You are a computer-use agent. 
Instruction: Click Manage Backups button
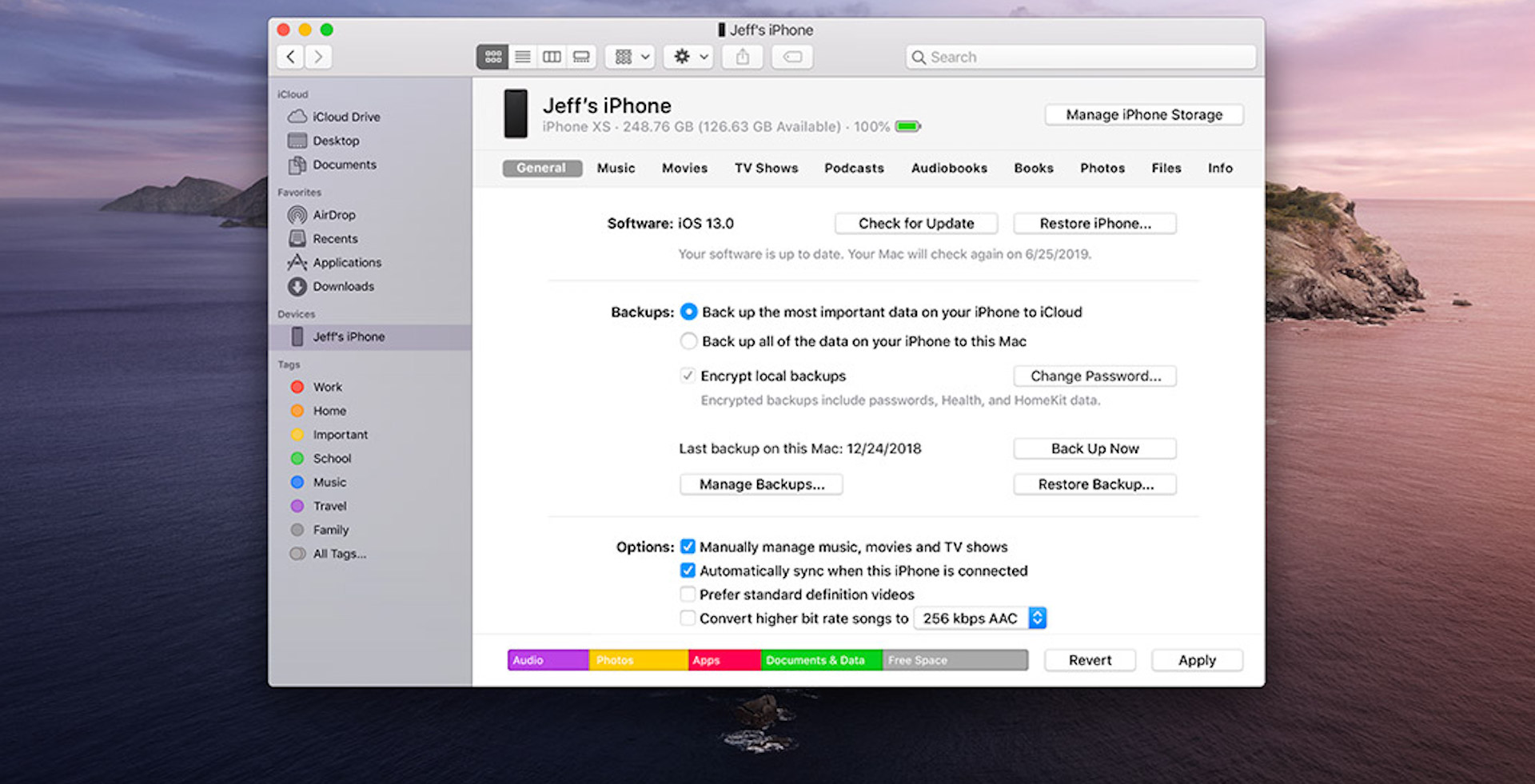[761, 484]
